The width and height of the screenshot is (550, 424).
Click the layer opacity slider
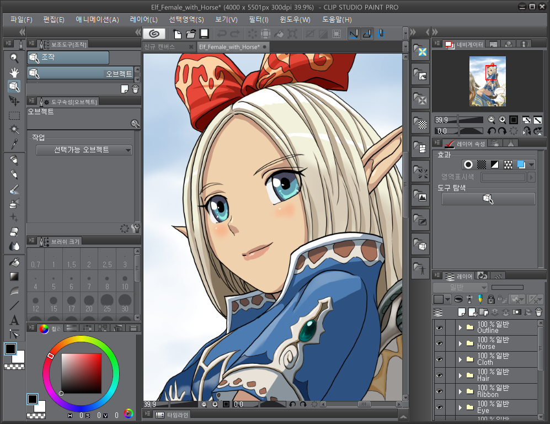507,288
